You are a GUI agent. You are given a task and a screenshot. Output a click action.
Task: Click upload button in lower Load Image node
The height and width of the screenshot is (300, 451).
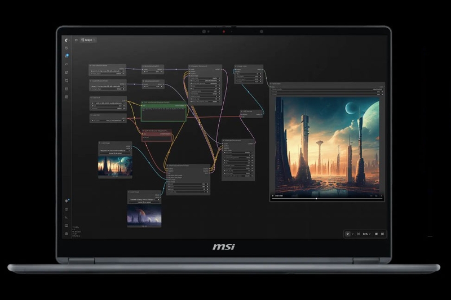[144, 202]
